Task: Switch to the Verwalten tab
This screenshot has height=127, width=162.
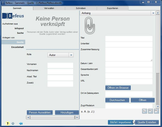Action: click(x=49, y=8)
